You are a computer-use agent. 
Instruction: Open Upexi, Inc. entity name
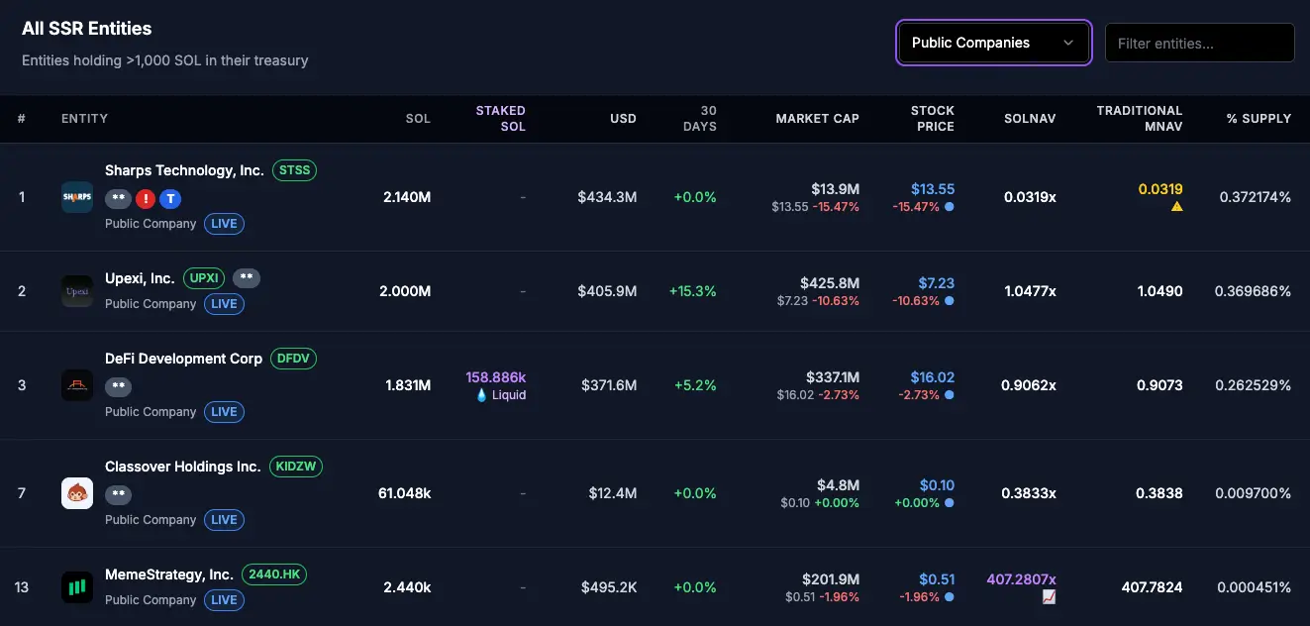point(140,278)
